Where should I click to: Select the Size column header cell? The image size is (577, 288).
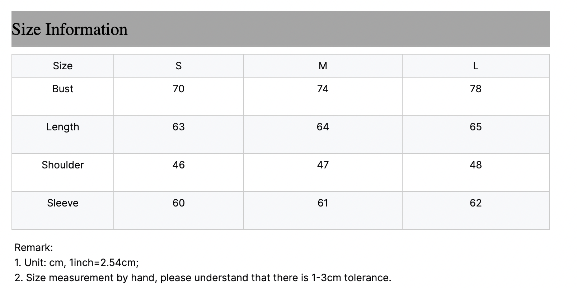click(63, 66)
